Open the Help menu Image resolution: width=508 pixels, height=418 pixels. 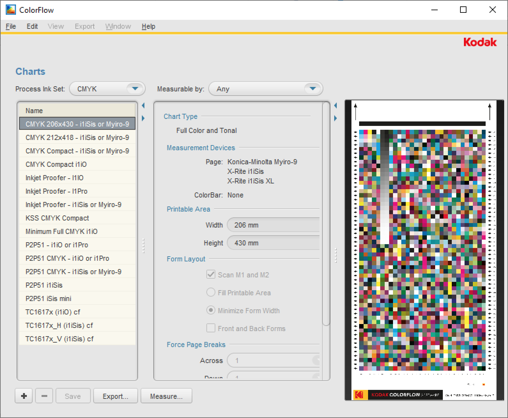coord(148,27)
